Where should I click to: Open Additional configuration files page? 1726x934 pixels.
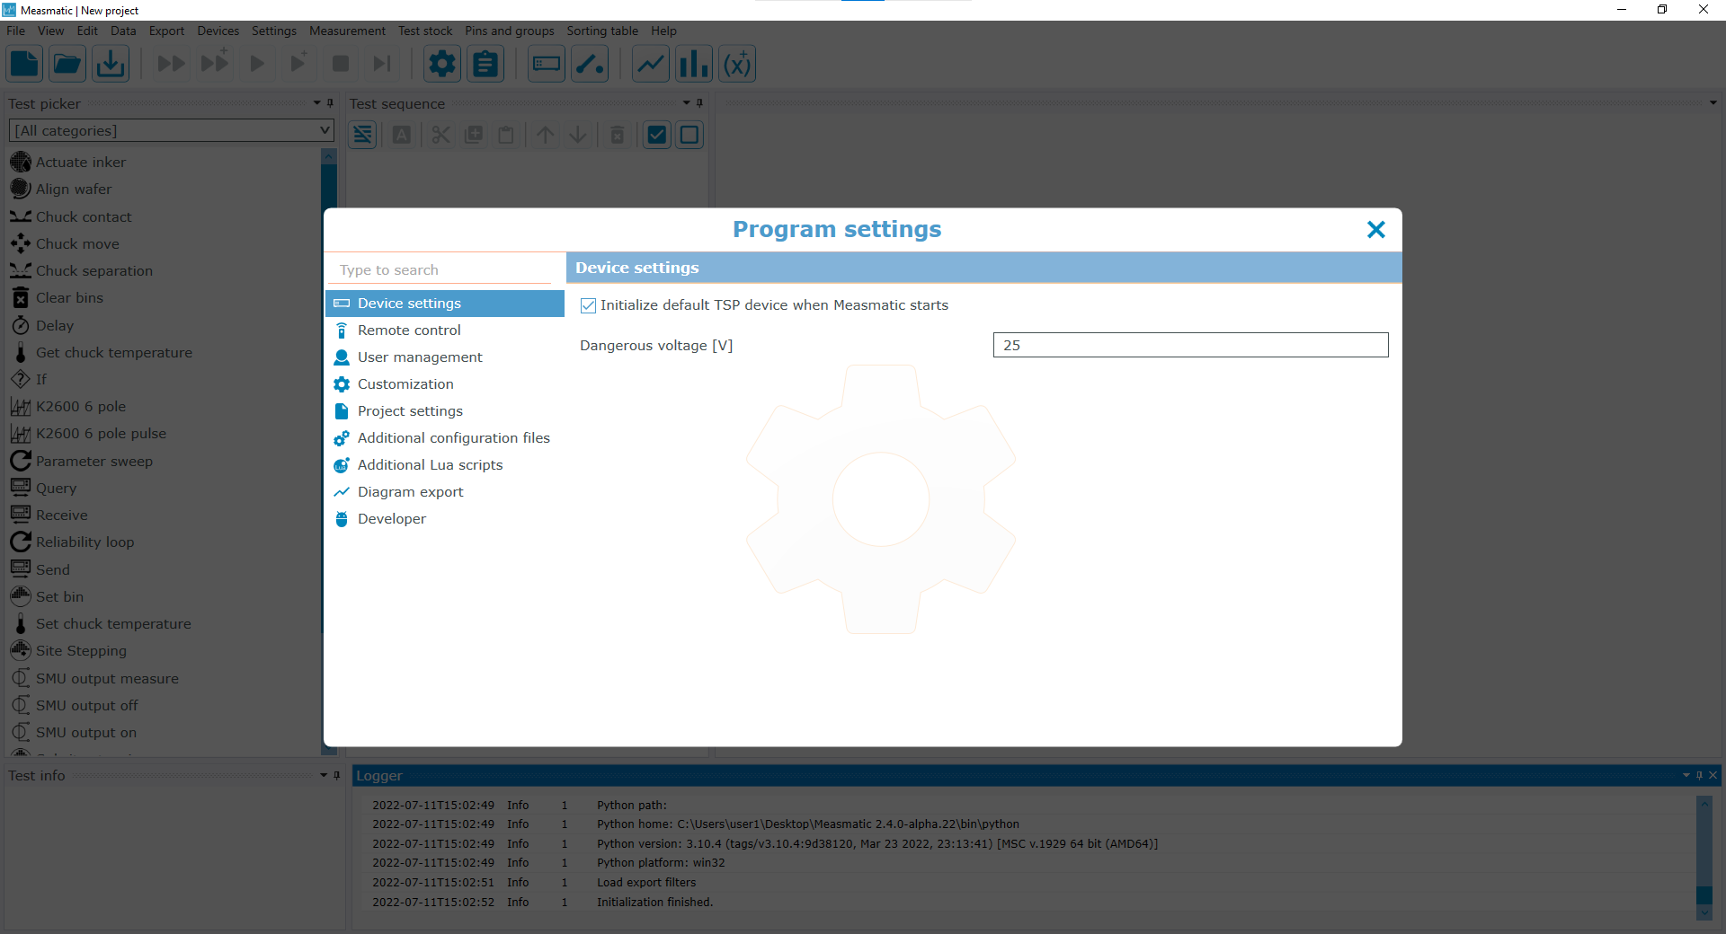point(445,438)
